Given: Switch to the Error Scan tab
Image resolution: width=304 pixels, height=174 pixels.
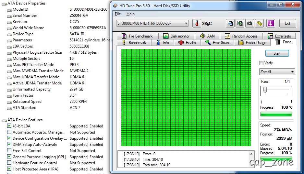Looking at the screenshot, I should click(x=217, y=43).
